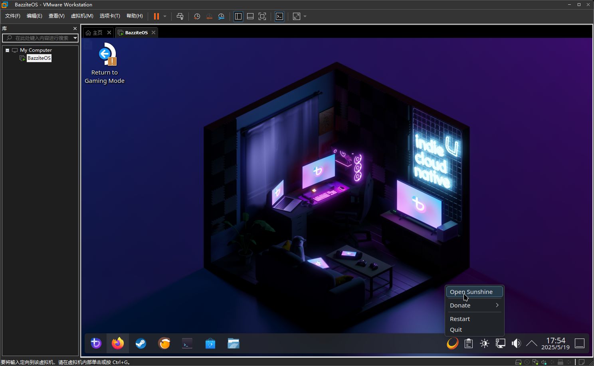Click the Peek at Desktop panel button
The image size is (594, 366).
click(x=580, y=343)
